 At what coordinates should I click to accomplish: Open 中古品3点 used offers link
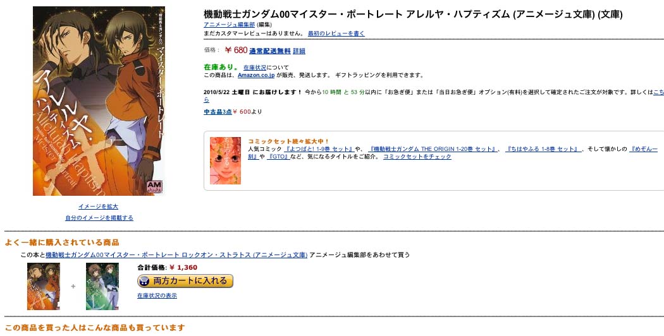click(217, 112)
